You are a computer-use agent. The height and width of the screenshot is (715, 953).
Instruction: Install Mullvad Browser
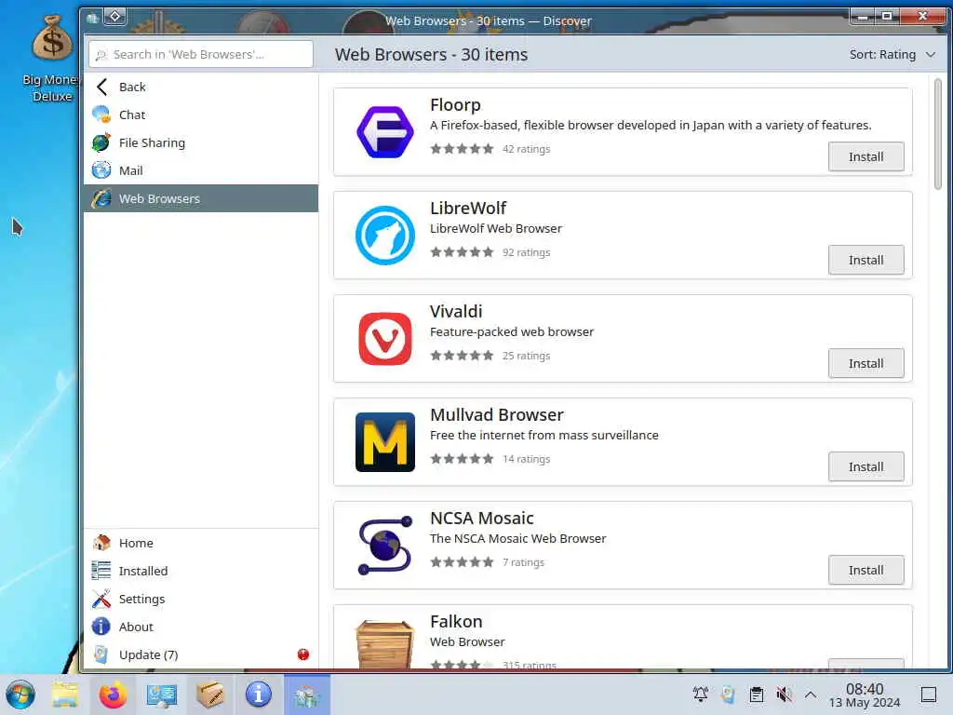point(866,467)
